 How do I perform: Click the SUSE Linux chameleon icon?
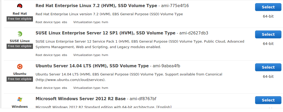coord(20,34)
